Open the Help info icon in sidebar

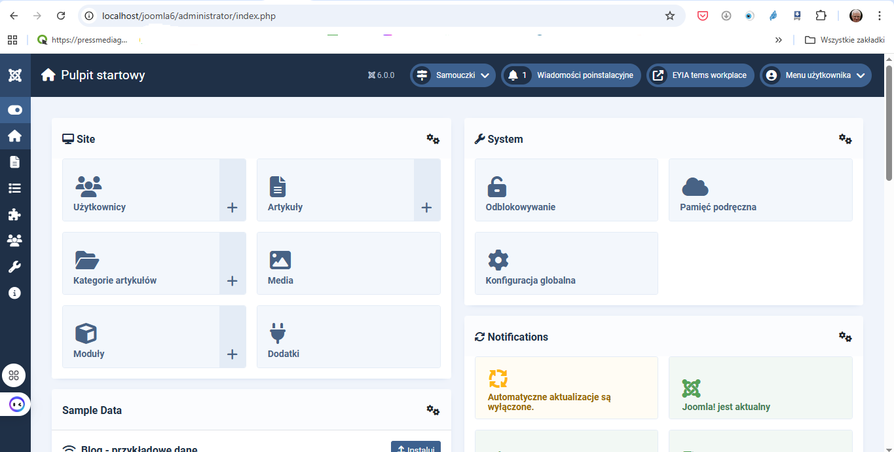pos(14,293)
